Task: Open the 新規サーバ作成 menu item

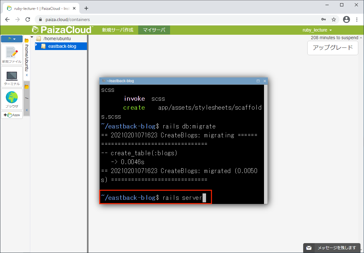Action: coord(118,30)
